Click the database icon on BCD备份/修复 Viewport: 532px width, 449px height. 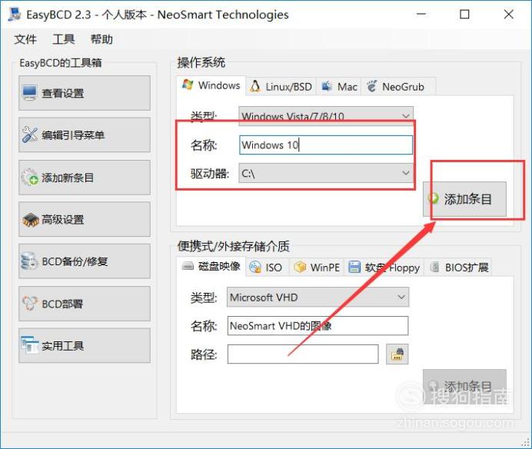[x=29, y=261]
